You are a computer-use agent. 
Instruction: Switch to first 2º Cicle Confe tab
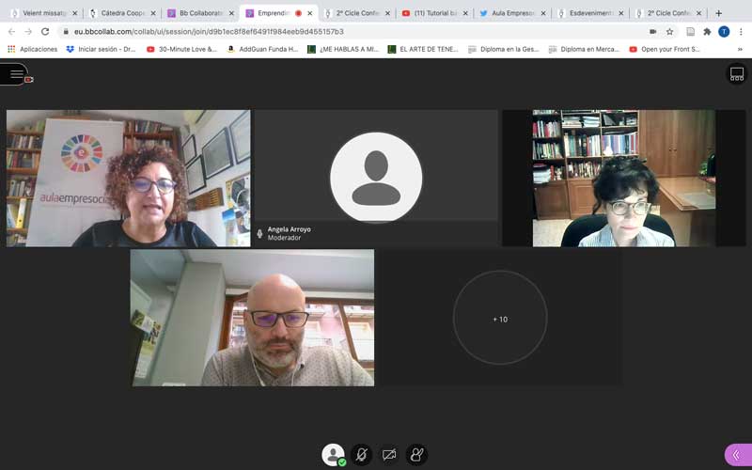point(357,13)
